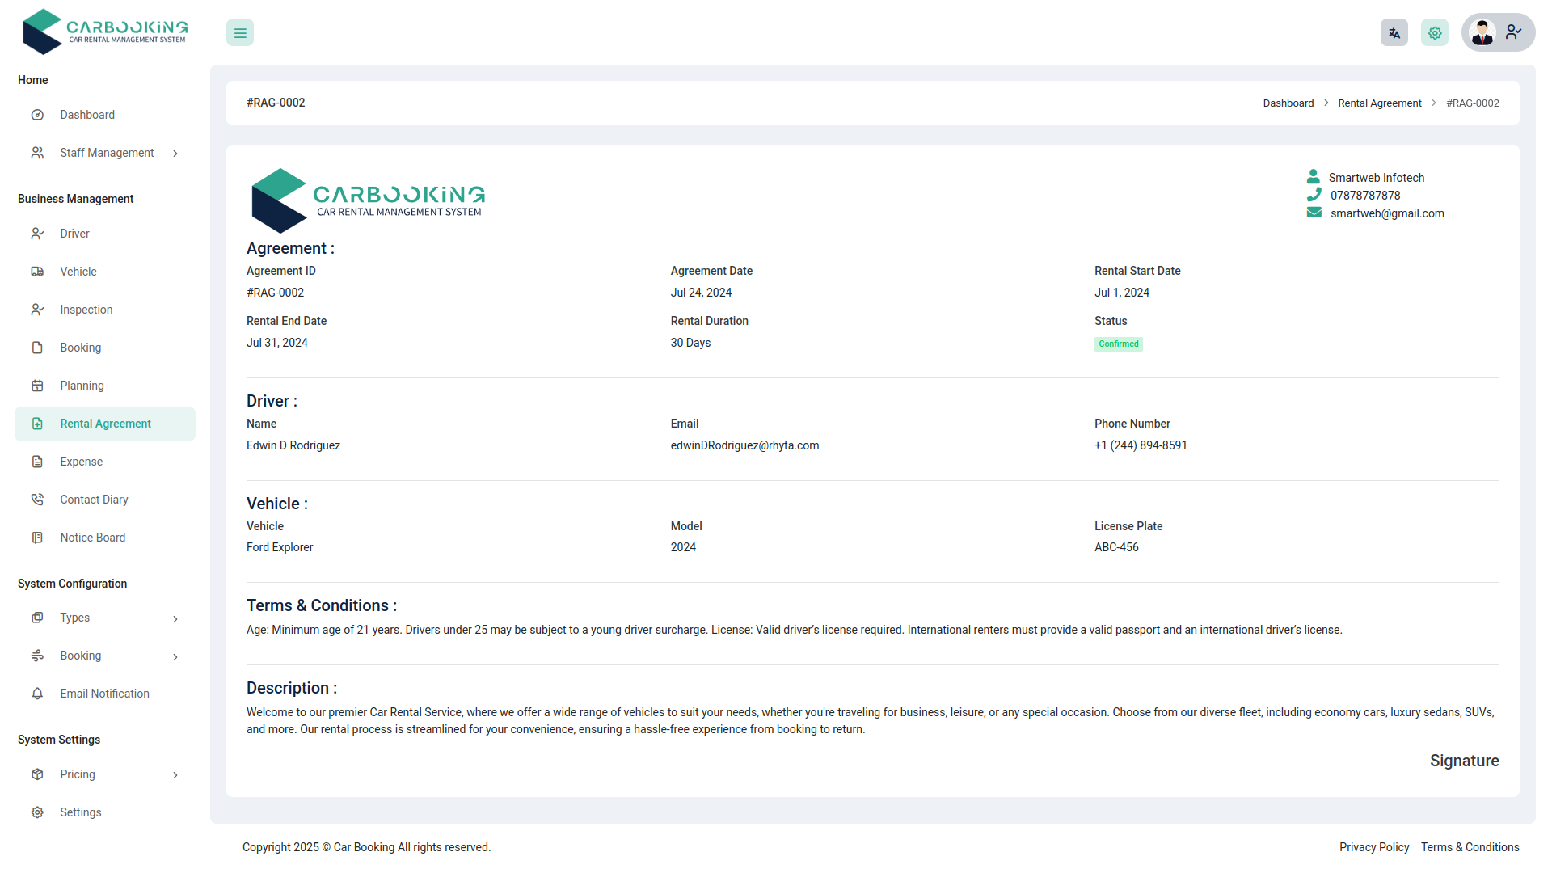Open the language translation icon in the header
Viewport: 1552px width, 873px height.
coord(1394,32)
